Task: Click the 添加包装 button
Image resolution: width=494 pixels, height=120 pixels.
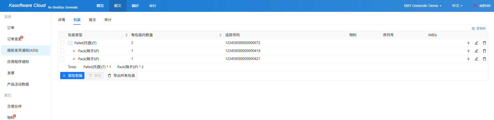Action: pos(72,76)
